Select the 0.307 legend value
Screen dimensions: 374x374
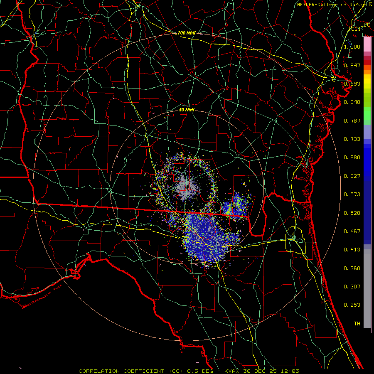pyautogui.click(x=352, y=287)
